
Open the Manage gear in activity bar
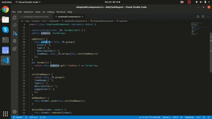click(x=15, y=112)
